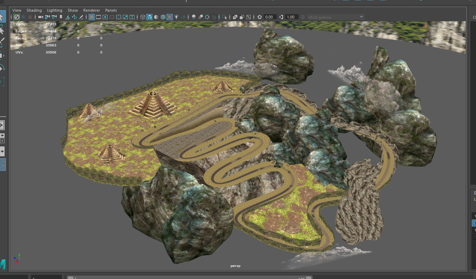
Task: Click the exposure aperture icon
Action: pos(260,17)
